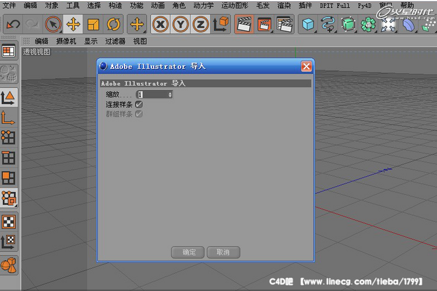Open spline pen tools icon

point(328,24)
